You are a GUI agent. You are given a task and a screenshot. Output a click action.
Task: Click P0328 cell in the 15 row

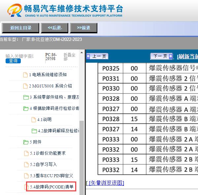click(x=111, y=119)
